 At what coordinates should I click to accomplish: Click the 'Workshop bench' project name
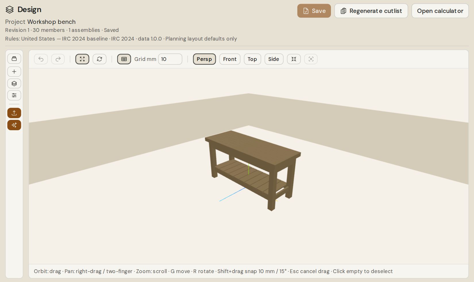click(x=51, y=22)
